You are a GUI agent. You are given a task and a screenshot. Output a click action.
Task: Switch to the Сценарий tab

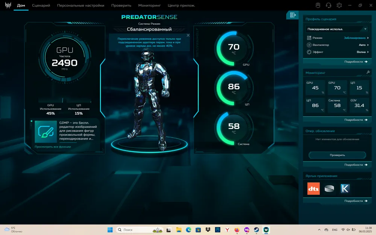(41, 6)
